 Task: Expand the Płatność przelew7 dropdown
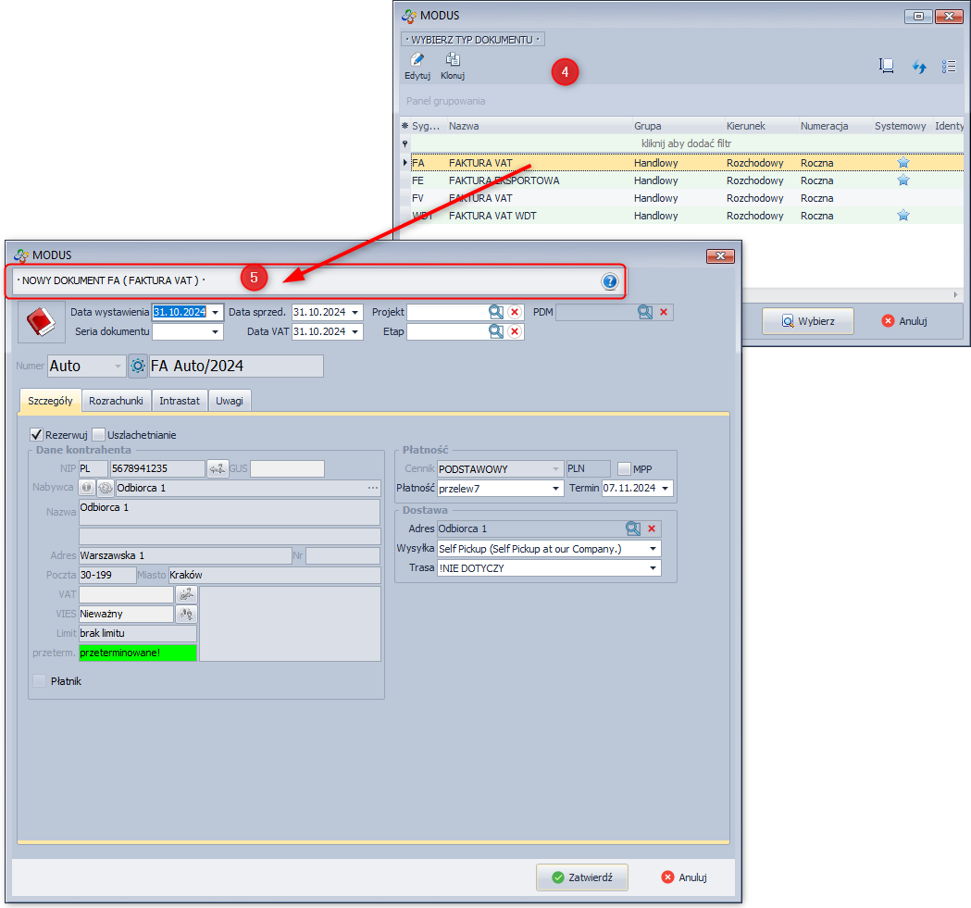click(x=556, y=489)
